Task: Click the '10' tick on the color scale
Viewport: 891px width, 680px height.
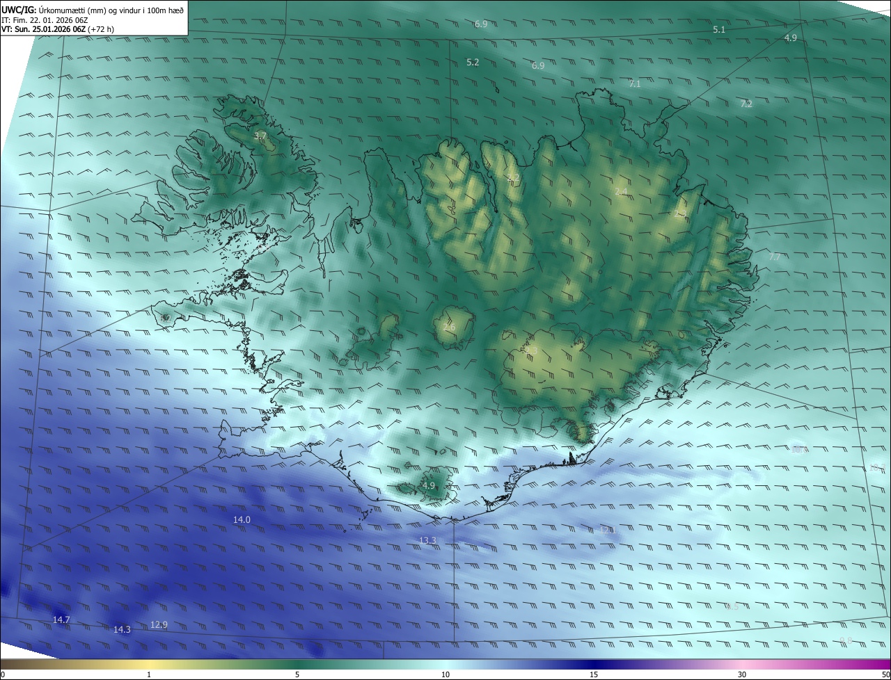Action: pyautogui.click(x=445, y=674)
